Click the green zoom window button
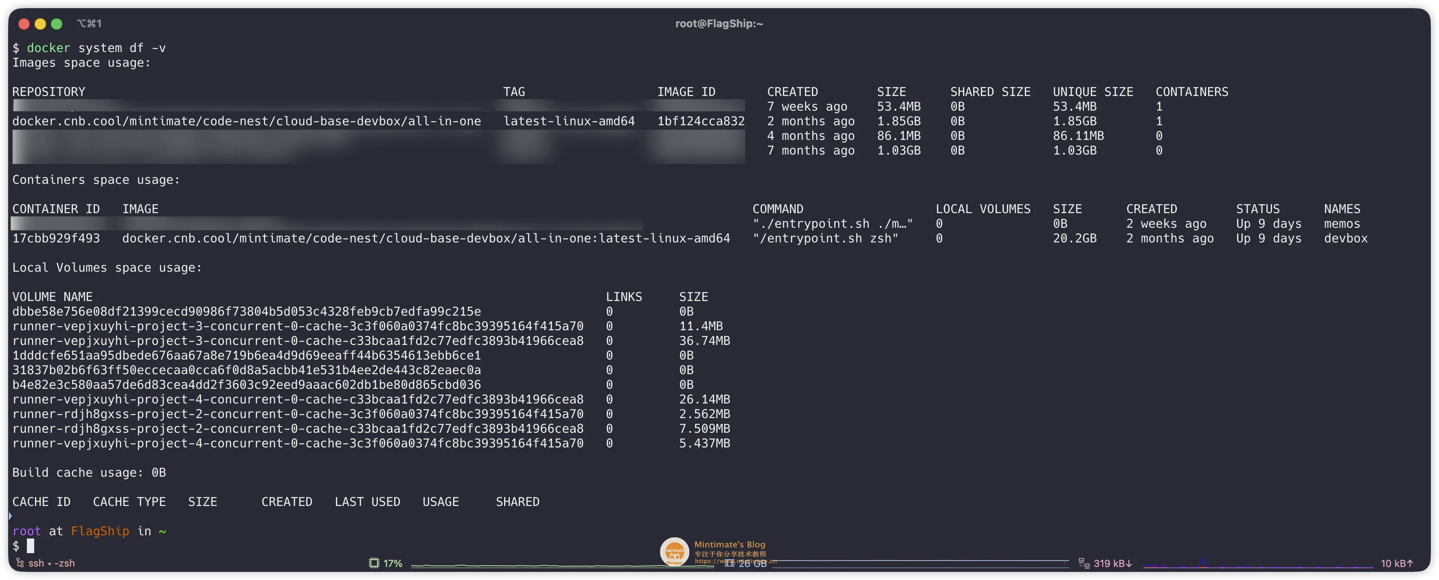1439x580 pixels. (57, 24)
